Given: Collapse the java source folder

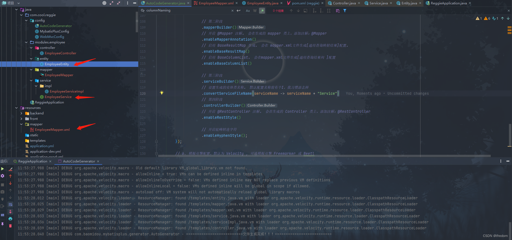Looking at the screenshot, I should (x=16, y=10).
